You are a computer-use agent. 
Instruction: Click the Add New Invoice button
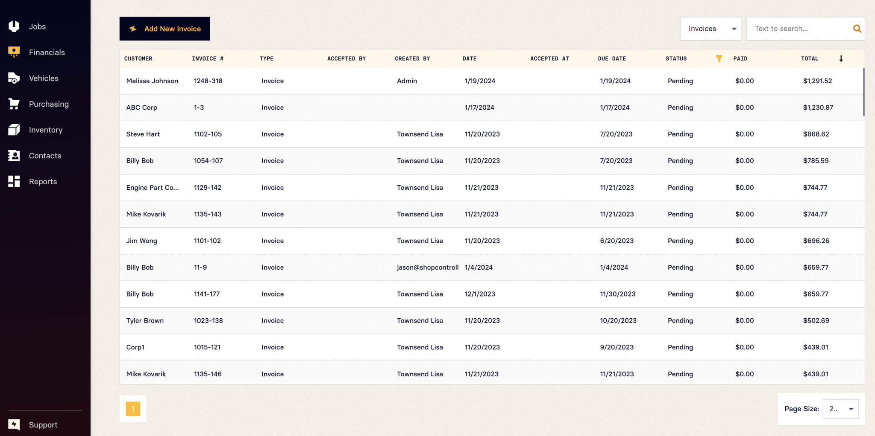coord(164,29)
